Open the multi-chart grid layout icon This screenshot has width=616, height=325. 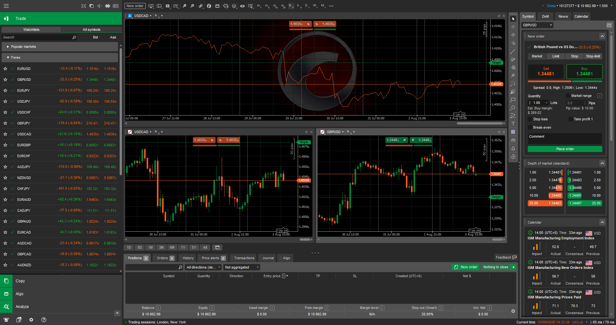[x=167, y=6]
